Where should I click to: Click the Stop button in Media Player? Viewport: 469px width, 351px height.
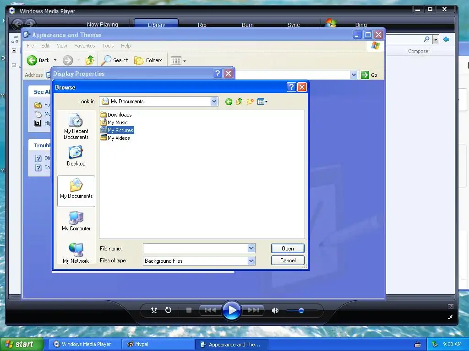pos(189,310)
